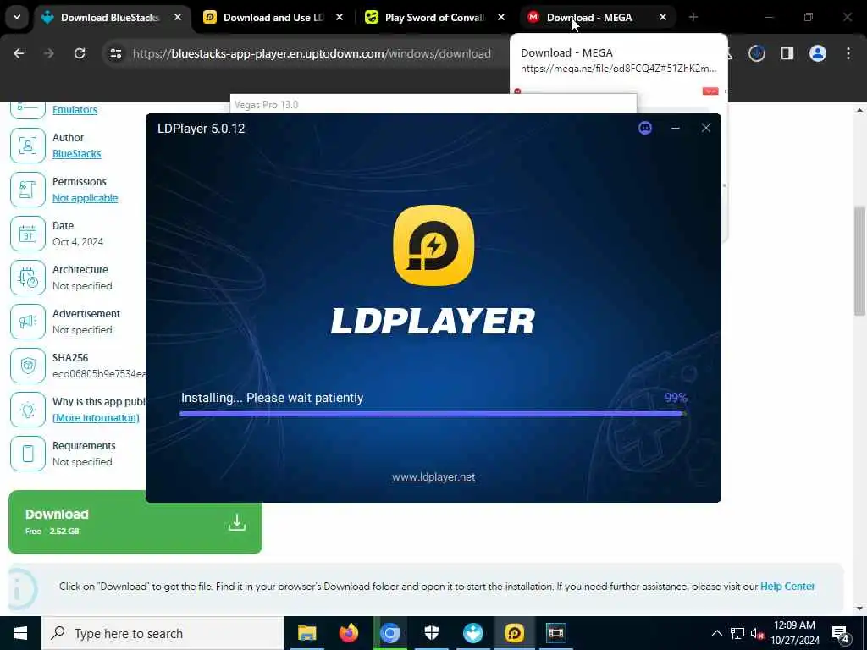This screenshot has height=650, width=867.
Task: Open the BlueStacks author link
Action: [76, 154]
